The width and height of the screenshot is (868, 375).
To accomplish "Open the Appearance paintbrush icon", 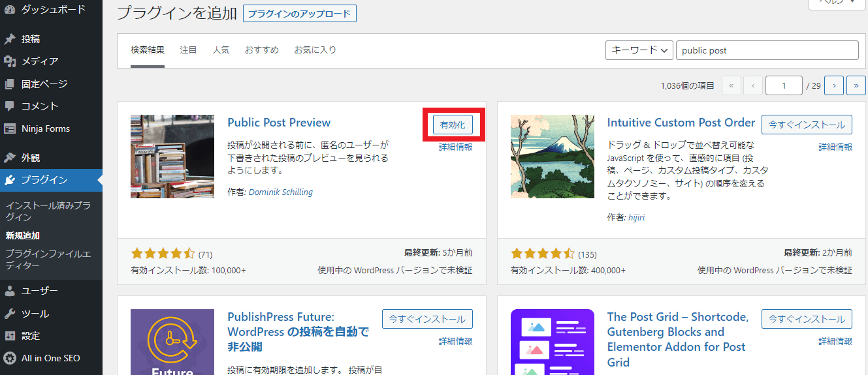I will point(10,158).
